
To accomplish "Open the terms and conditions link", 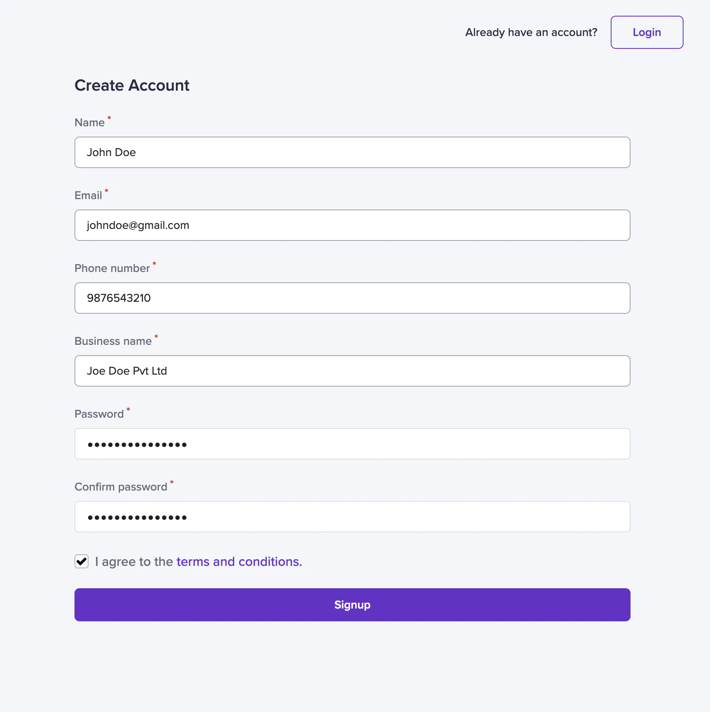I will pyautogui.click(x=239, y=562).
